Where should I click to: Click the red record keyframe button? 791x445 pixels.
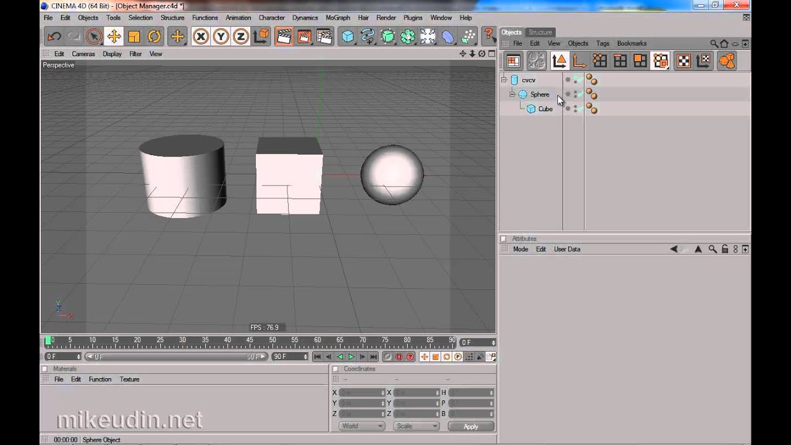(399, 357)
